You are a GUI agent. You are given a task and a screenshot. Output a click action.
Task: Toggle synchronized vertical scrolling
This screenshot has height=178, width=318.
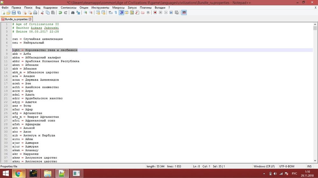tap(98, 13)
